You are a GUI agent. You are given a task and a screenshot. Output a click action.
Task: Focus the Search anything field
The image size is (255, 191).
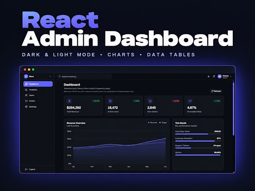[84, 76]
